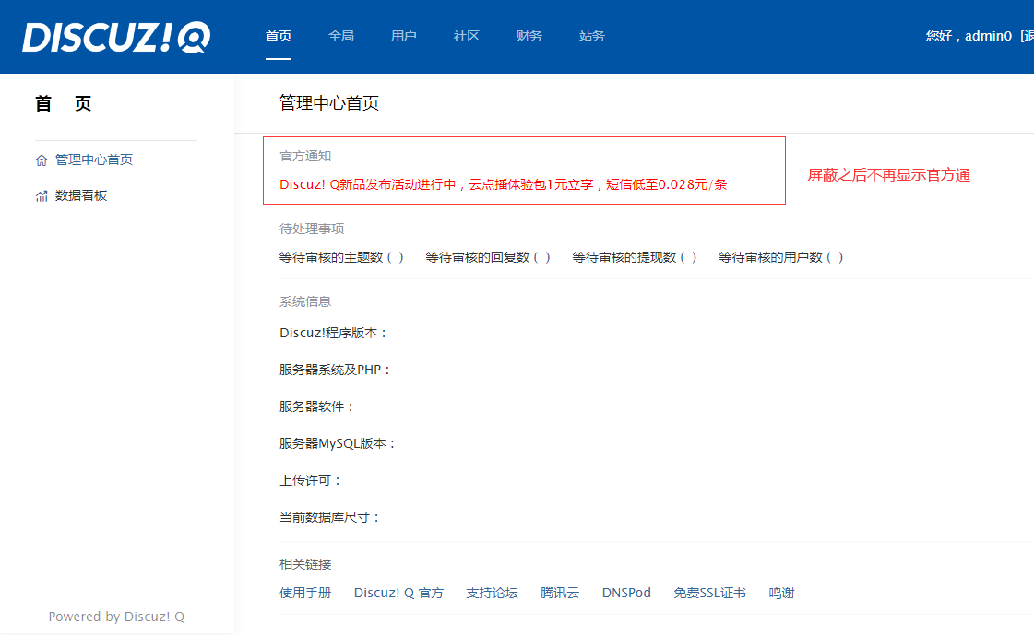The width and height of the screenshot is (1034, 635).
Task: View 等待审核的主题数 pending items
Action: [341, 257]
